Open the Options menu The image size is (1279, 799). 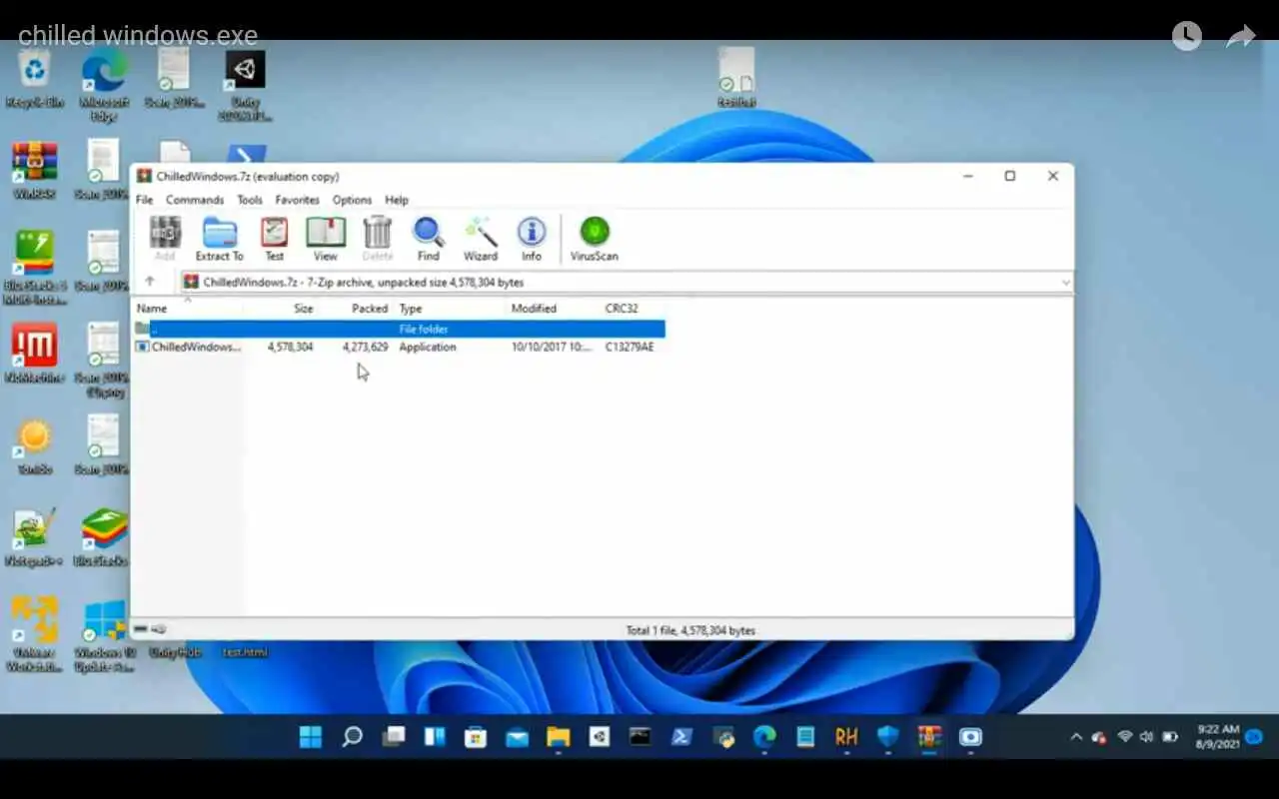[352, 200]
